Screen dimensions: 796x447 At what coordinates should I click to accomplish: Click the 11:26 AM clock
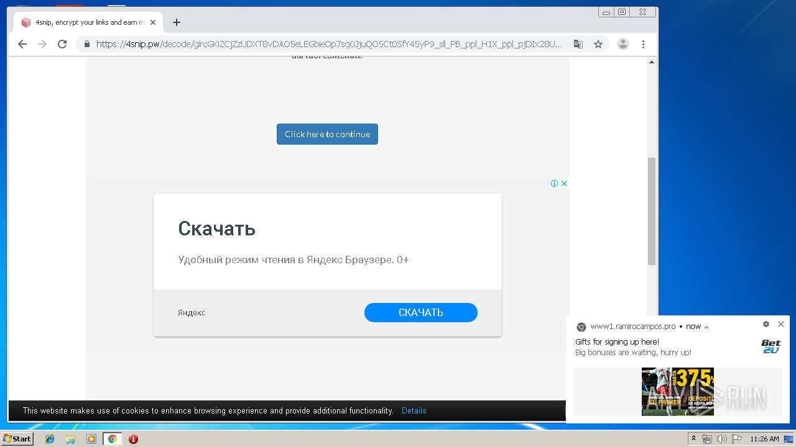click(764, 439)
